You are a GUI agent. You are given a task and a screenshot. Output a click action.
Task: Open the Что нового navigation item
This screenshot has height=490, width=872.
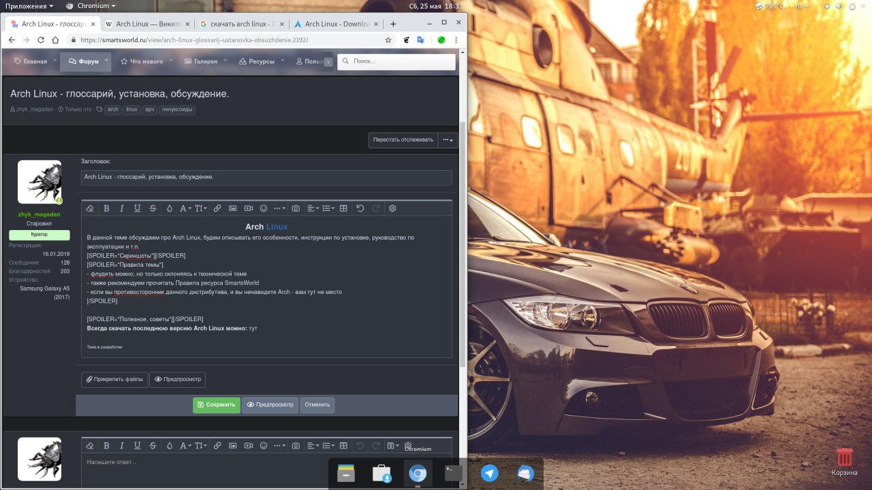(x=142, y=61)
